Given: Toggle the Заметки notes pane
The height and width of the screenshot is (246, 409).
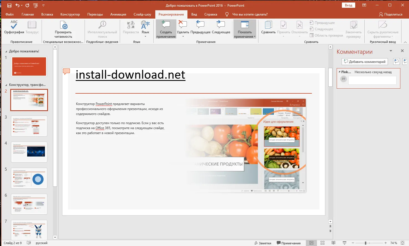Looking at the screenshot, I should (x=263, y=243).
